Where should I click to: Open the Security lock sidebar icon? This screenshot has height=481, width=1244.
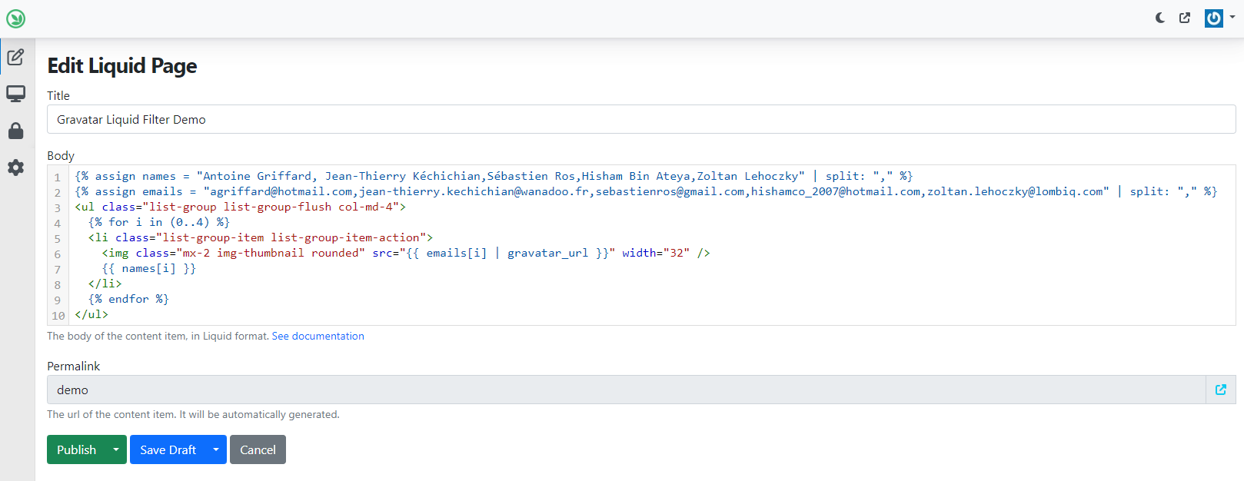(x=15, y=131)
